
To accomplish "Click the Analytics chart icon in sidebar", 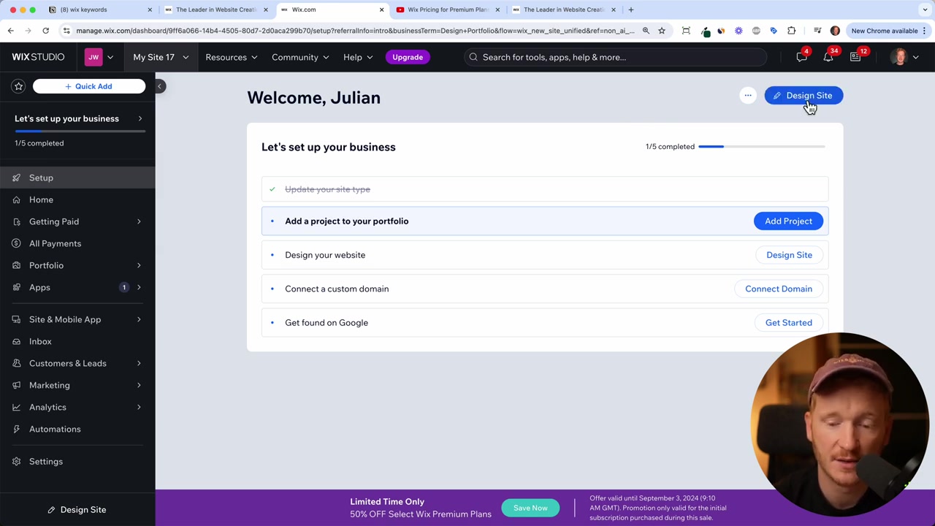I will tap(16, 407).
